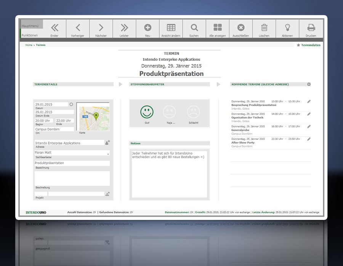Click add-contact icon next to Adresse field
This screenshot has height=266, width=343.
(107, 142)
